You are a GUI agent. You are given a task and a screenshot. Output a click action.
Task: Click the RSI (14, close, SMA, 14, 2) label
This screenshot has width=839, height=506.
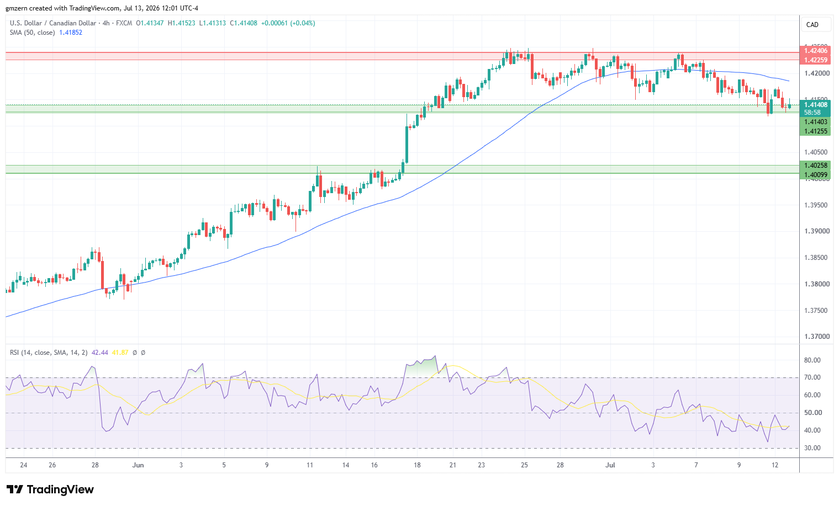coord(49,353)
